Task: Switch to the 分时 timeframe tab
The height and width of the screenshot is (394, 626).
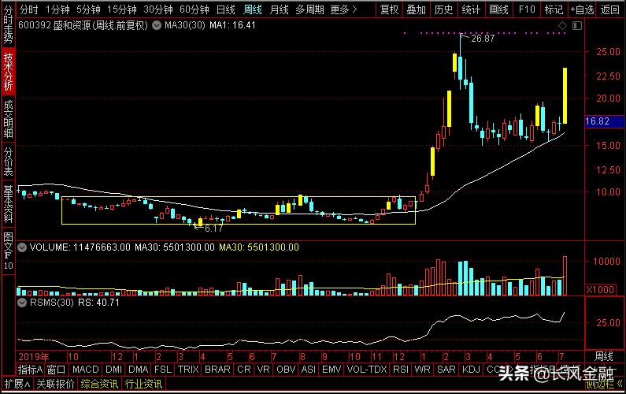Action: point(28,9)
